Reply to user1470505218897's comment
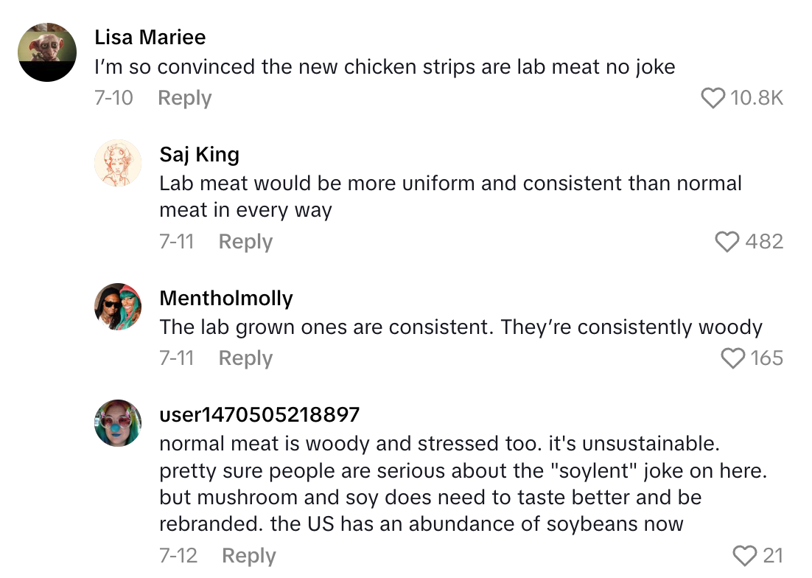The image size is (812, 578). point(248,555)
